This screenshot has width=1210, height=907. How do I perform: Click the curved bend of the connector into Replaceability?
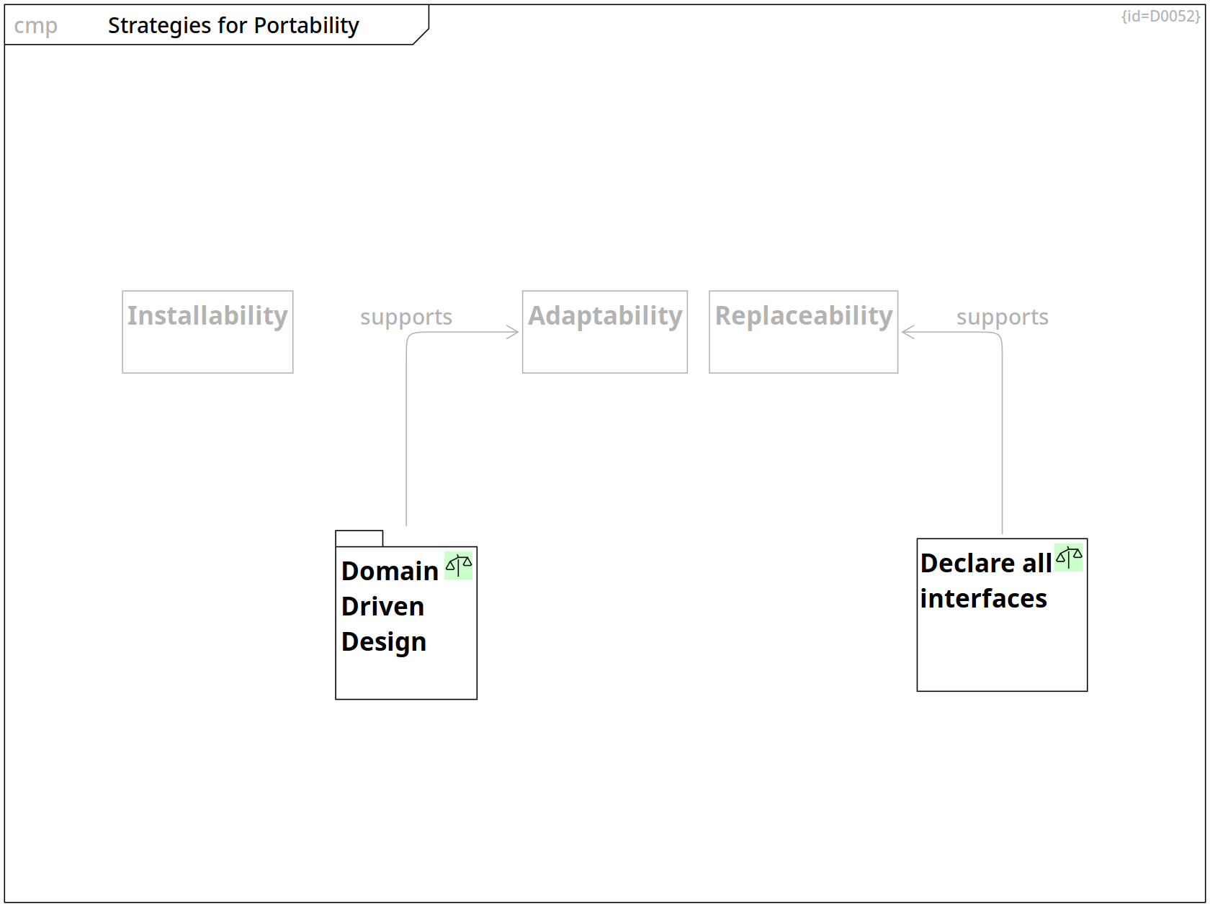(999, 335)
